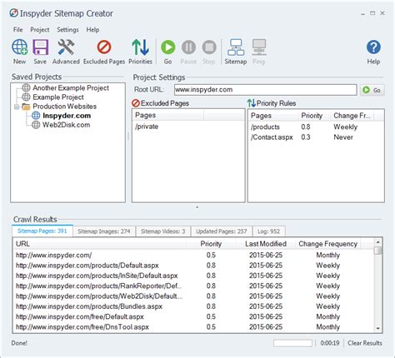
Task: Click Clear Results link
Action: (365, 343)
